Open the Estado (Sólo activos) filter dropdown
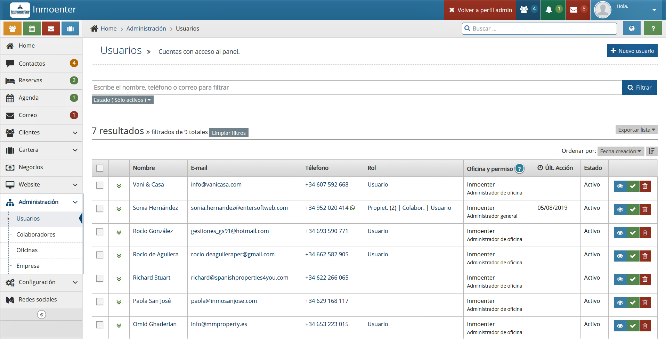The width and height of the screenshot is (666, 339). click(x=122, y=100)
